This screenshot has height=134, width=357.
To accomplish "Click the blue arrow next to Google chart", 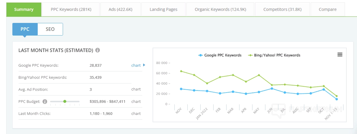I will coord(144,65).
